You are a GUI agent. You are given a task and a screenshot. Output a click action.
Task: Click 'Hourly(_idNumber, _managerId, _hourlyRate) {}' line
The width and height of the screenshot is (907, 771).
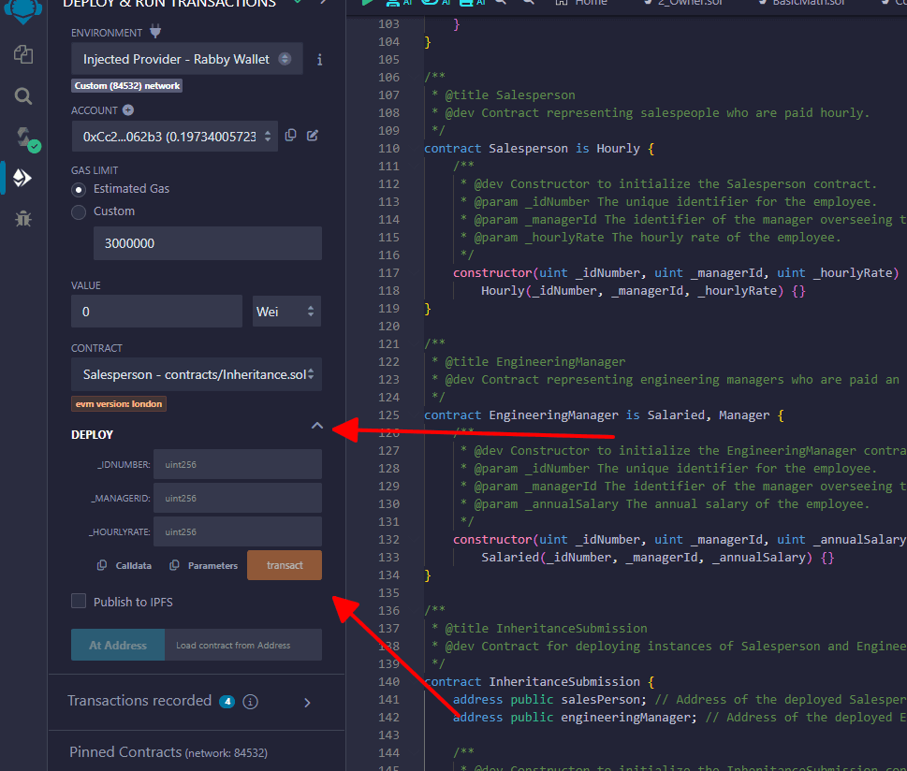coord(643,291)
